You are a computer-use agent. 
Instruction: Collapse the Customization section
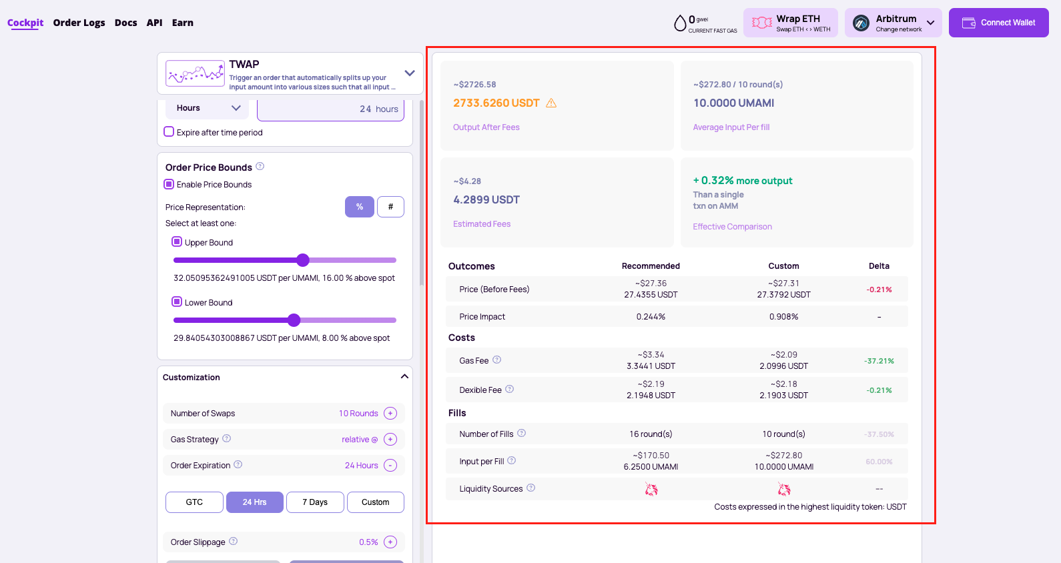pos(404,376)
